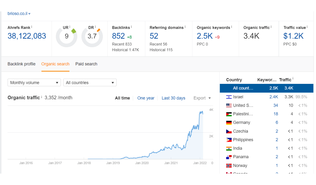Viewport: 316px width, 185px height.
Task: Click the Germany country name
Action: click(x=241, y=123)
